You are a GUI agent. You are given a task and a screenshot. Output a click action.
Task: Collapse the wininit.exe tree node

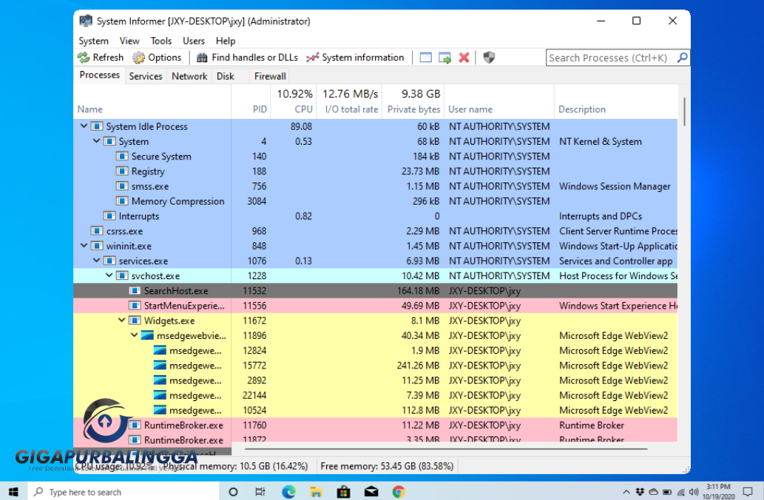click(84, 246)
